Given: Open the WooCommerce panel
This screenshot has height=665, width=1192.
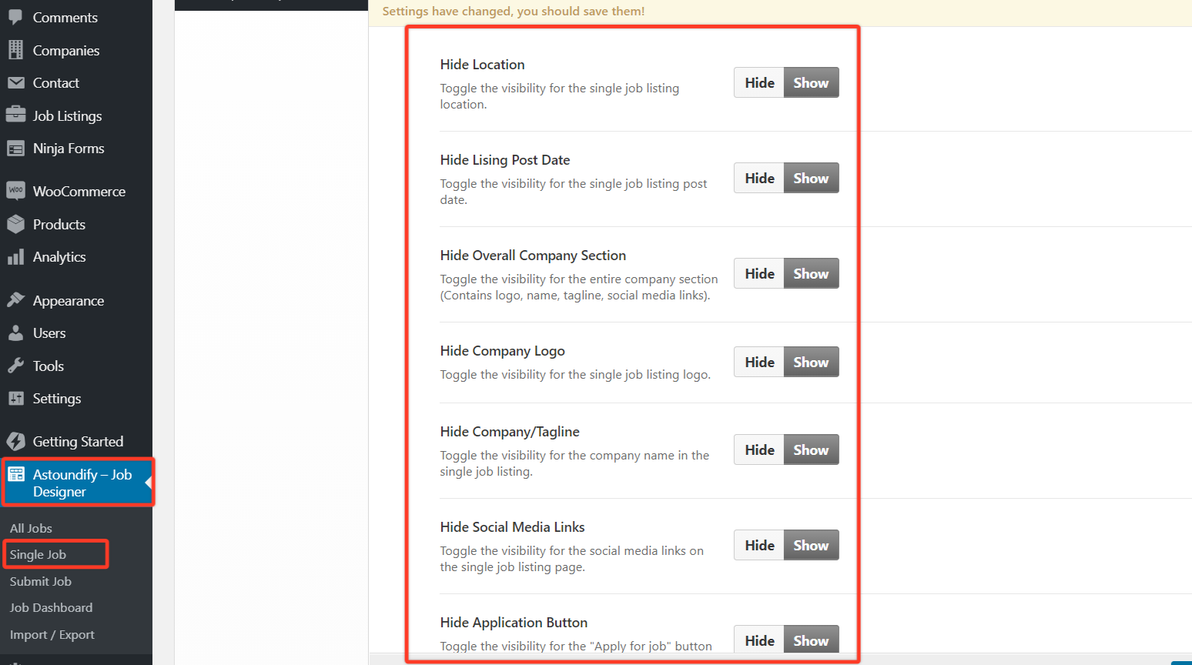Looking at the screenshot, I should [79, 190].
